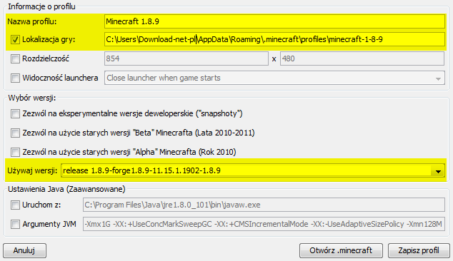Tick the Argumenty JVM checkbox
This screenshot has width=453, height=261.
pyautogui.click(x=15, y=224)
